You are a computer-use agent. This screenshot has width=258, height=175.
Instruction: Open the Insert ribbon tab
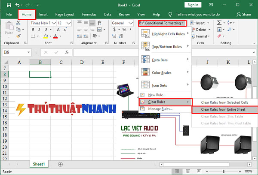pyautogui.click(x=43, y=15)
